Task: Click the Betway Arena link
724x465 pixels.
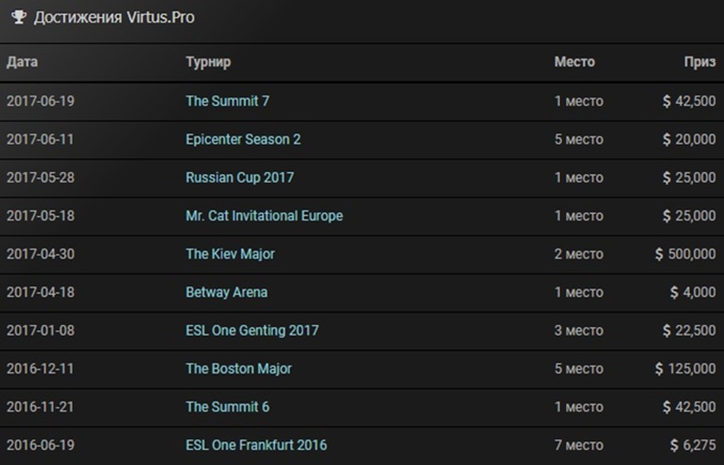Action: point(226,292)
